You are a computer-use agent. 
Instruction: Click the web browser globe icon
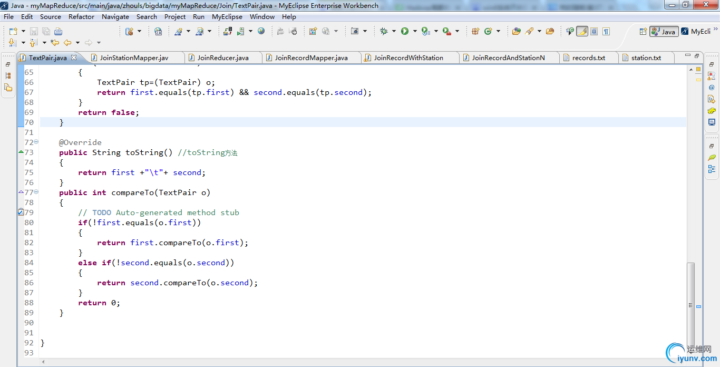(261, 32)
